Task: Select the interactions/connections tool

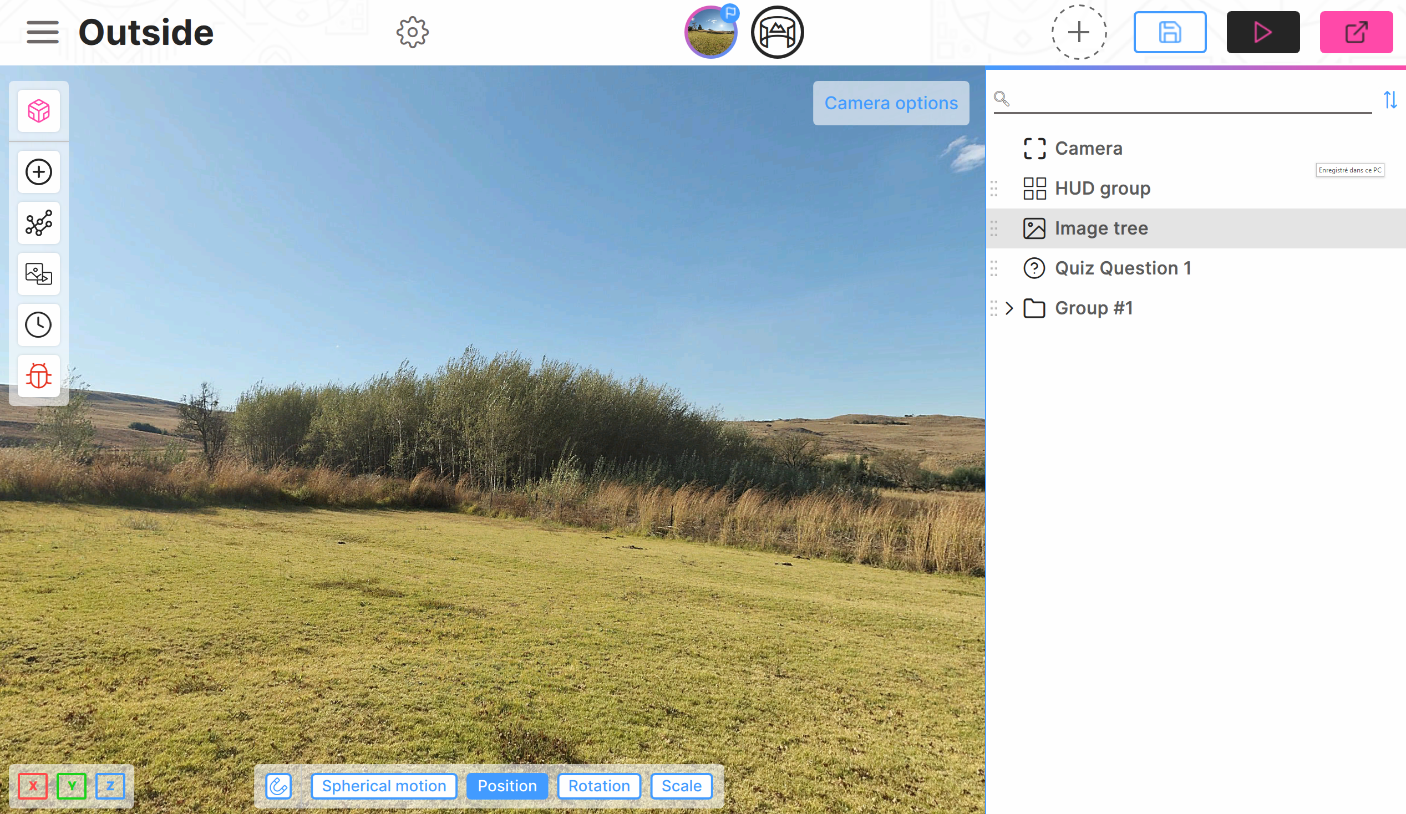Action: pos(39,224)
